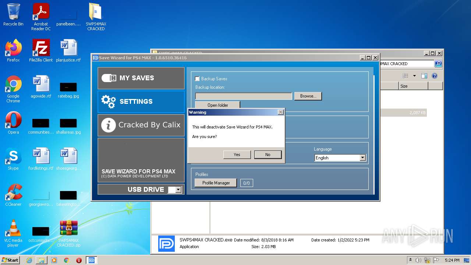
Task: Click the system clock 5:24 PM
Action: point(452,260)
